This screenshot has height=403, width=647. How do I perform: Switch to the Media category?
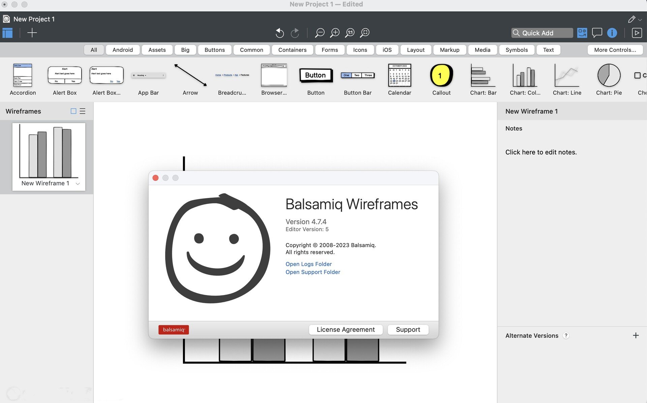click(x=482, y=50)
